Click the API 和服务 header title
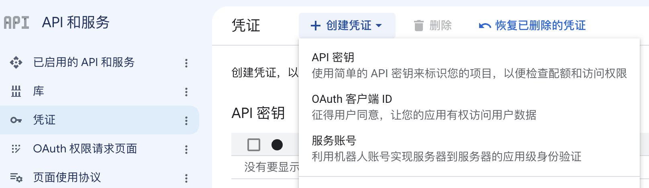Viewport: 649px width, 188px height. point(76,22)
